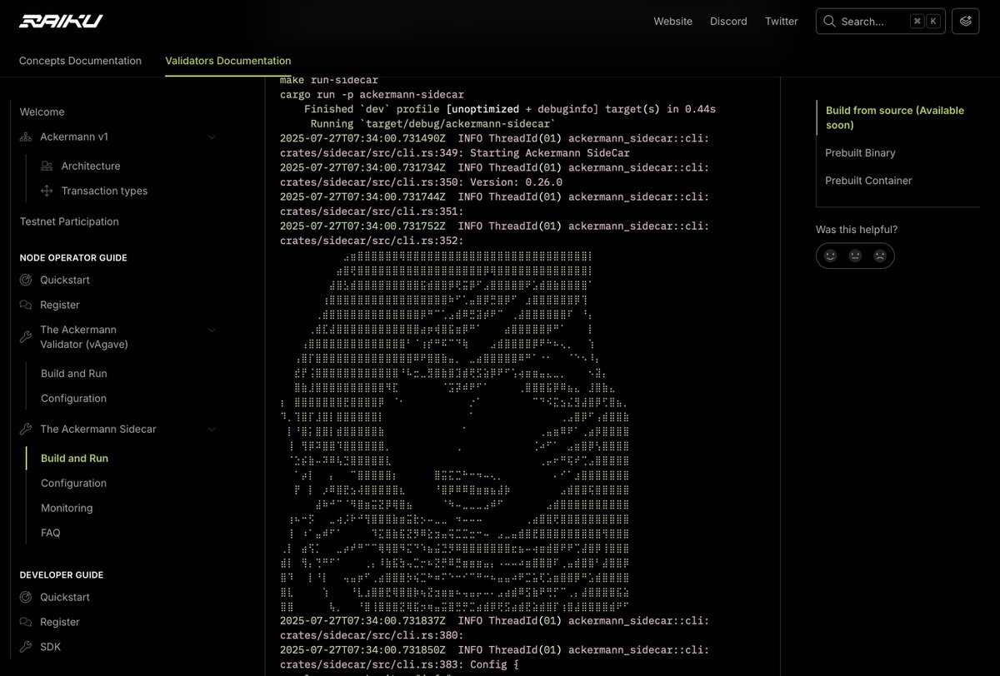Open the Monitoring page
Image resolution: width=1000 pixels, height=676 pixels.
[67, 508]
